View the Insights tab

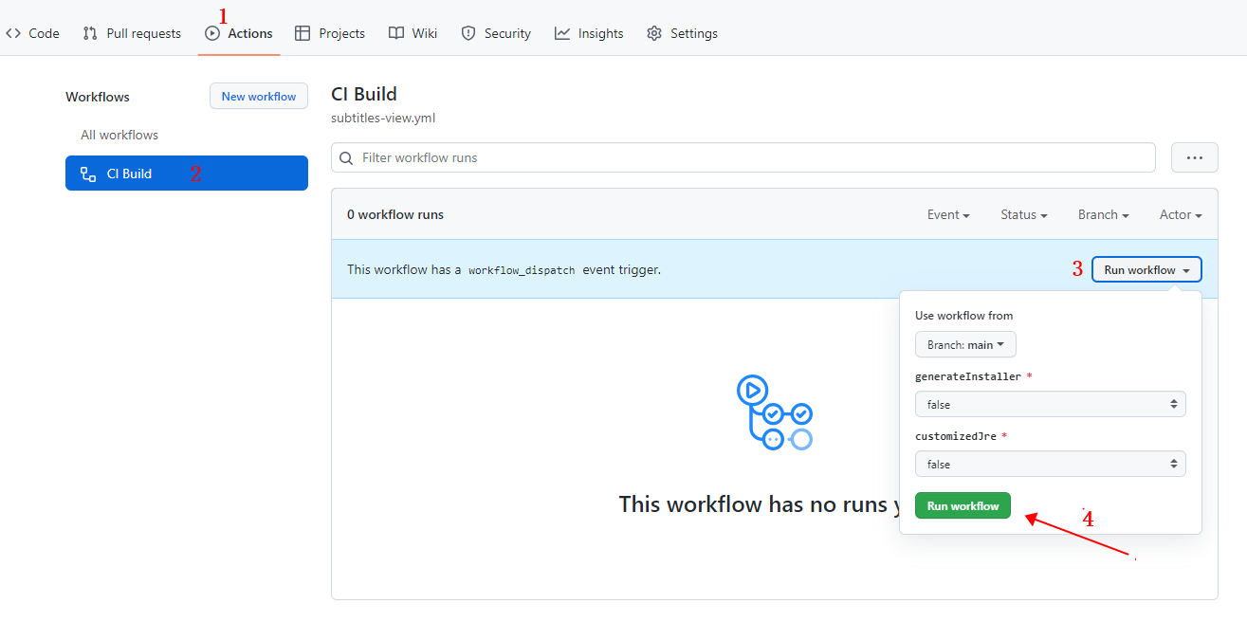[x=589, y=33]
